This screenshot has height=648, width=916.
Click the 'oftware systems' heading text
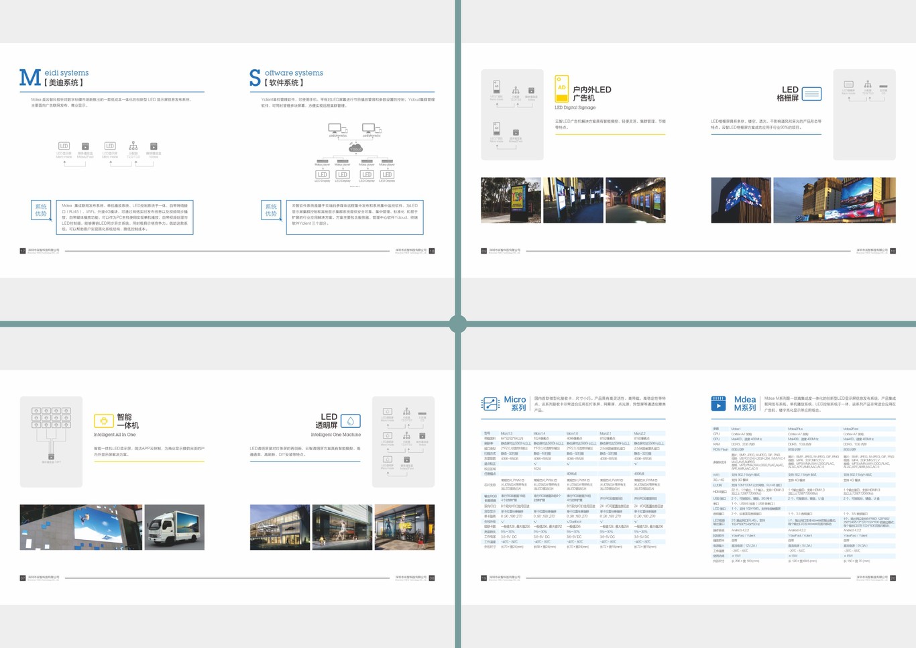pyautogui.click(x=294, y=73)
